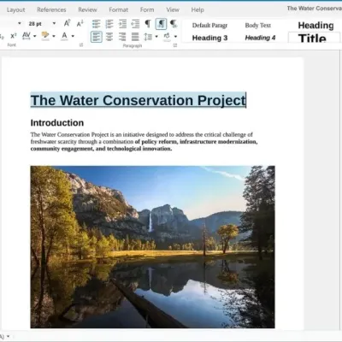Align paragraph to the left

(x=97, y=37)
